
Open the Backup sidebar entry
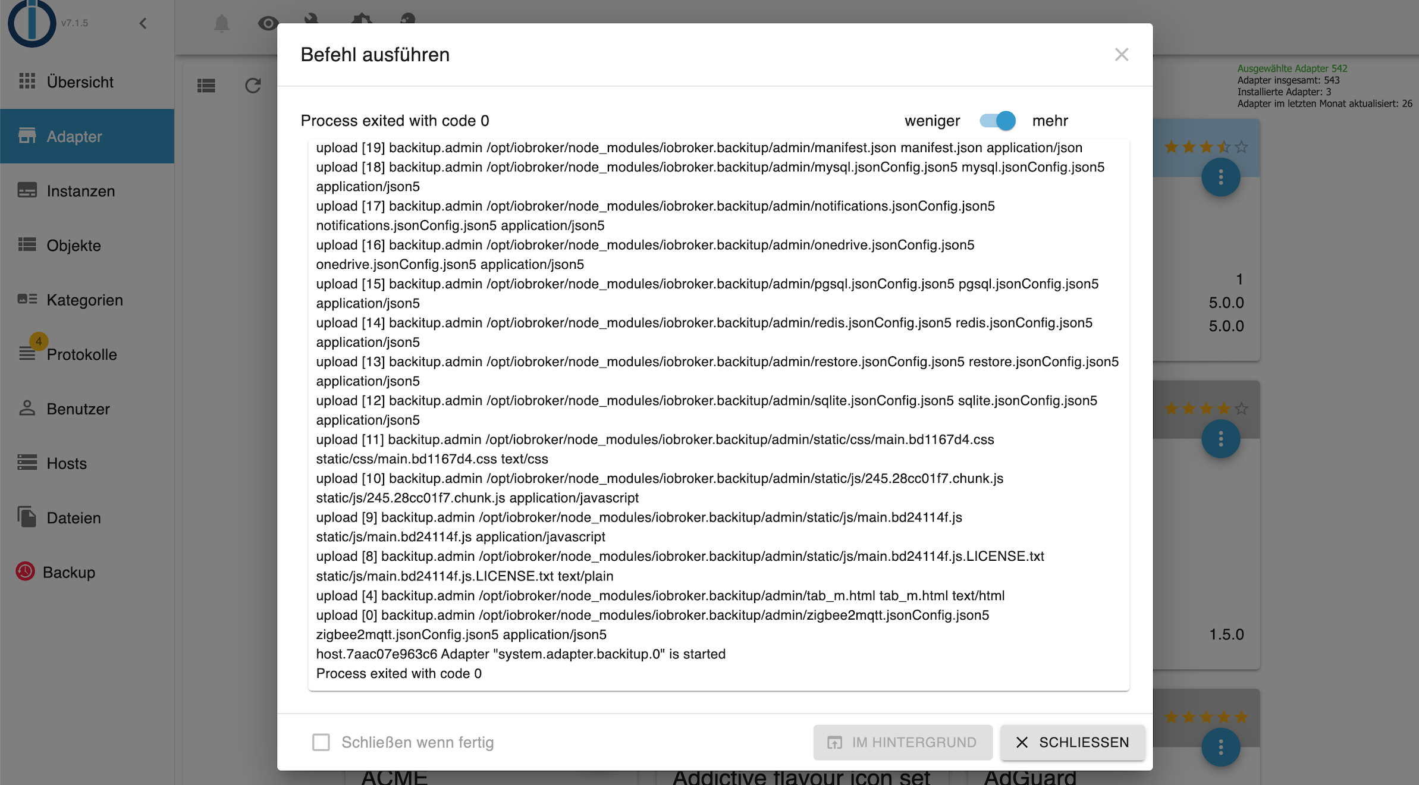68,572
